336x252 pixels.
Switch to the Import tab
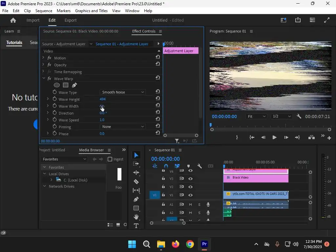pos(33,20)
